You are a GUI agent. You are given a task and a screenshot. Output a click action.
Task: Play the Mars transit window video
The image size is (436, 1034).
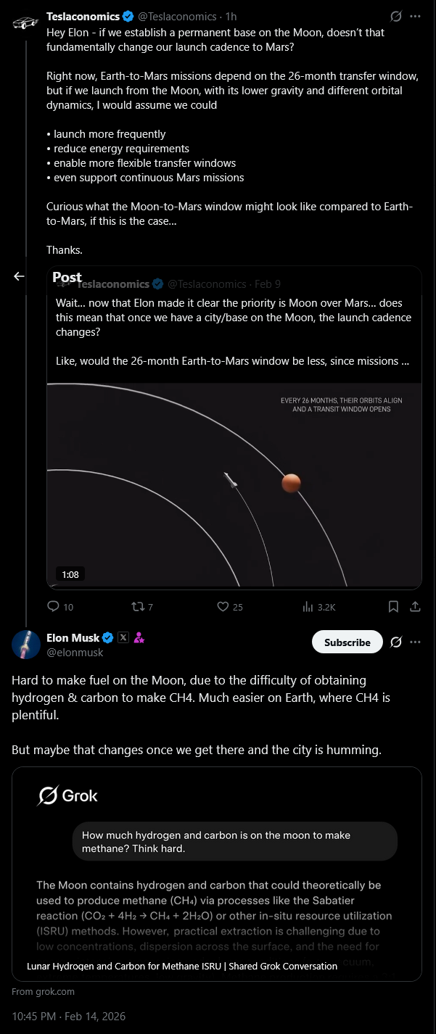(x=234, y=484)
